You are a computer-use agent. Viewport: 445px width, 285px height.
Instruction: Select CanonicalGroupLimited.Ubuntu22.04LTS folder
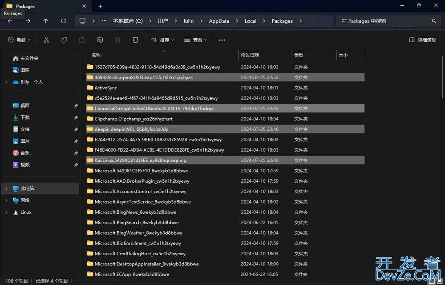click(x=225, y=108)
